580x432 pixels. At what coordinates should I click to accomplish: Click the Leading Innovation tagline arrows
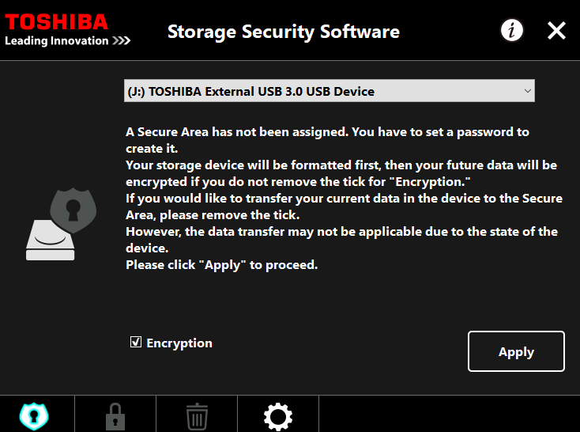tap(122, 40)
